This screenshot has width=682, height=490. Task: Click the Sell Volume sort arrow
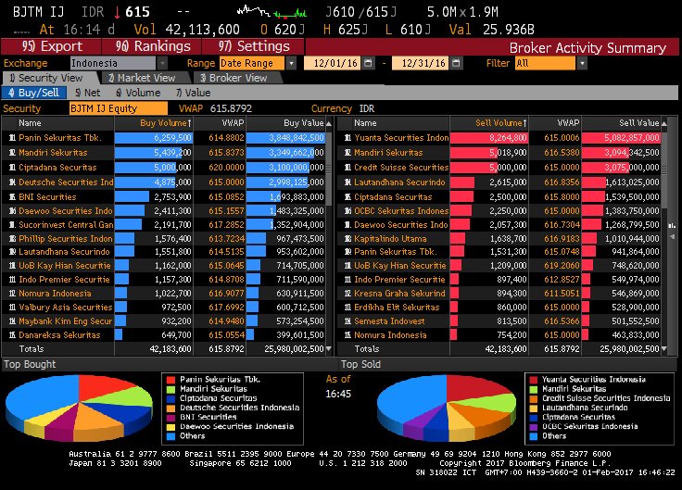point(524,123)
